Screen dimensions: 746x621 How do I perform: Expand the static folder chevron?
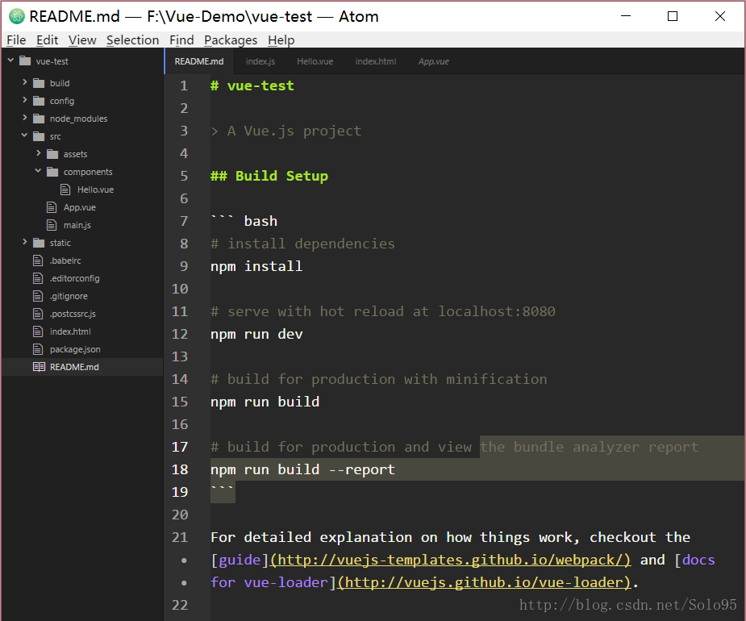[x=25, y=242]
